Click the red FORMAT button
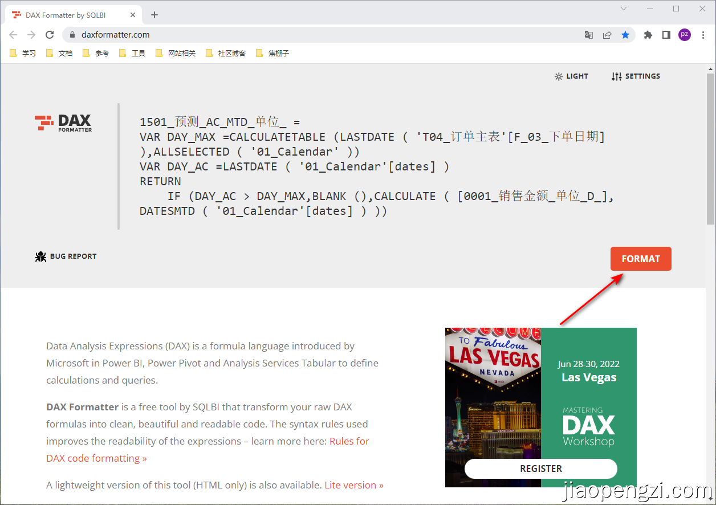Image resolution: width=716 pixels, height=505 pixels. [x=641, y=259]
